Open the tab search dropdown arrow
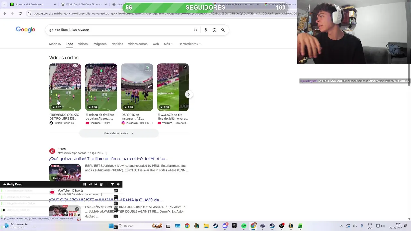The width and height of the screenshot is (411, 231). point(4,4)
